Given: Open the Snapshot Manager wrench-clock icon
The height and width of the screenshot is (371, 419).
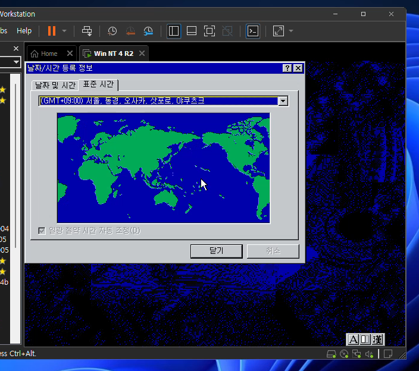Looking at the screenshot, I should pos(148,31).
